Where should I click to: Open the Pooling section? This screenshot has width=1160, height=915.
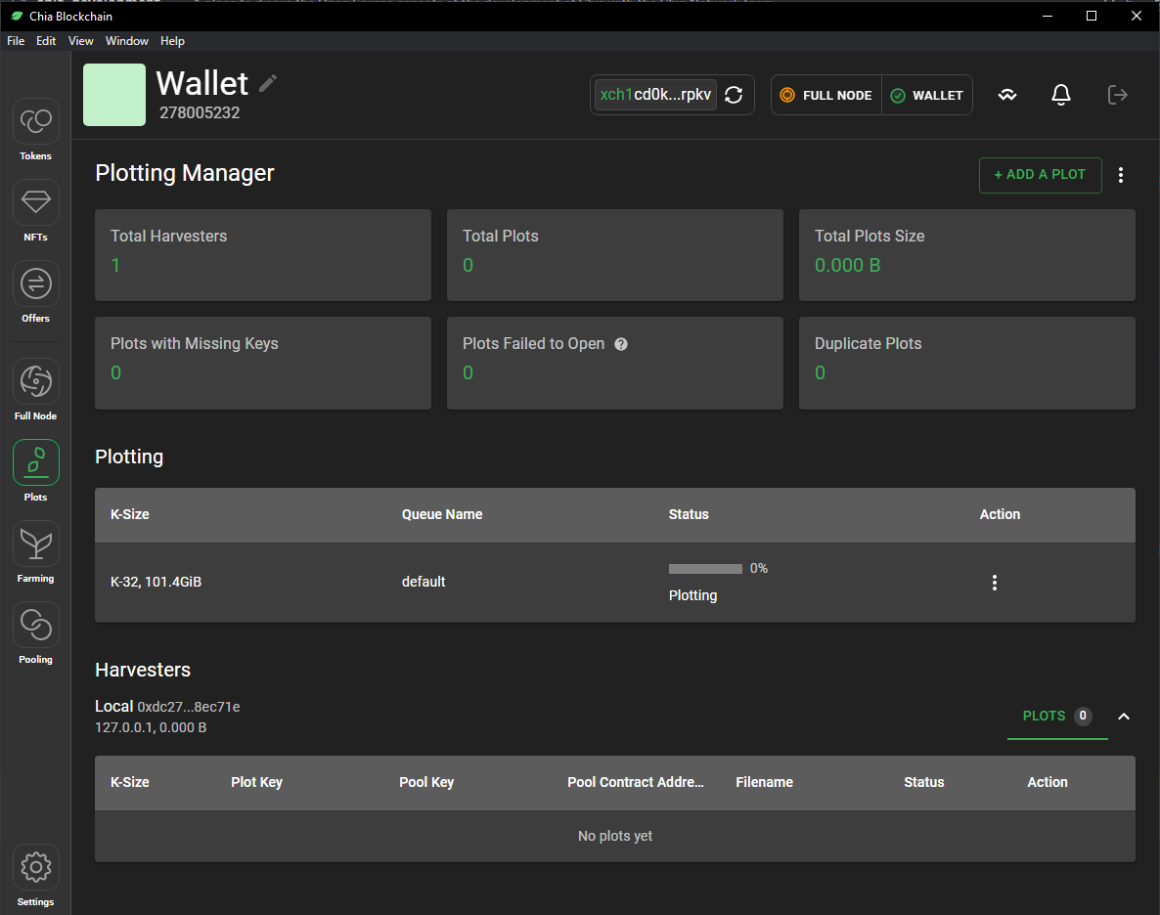(x=36, y=625)
